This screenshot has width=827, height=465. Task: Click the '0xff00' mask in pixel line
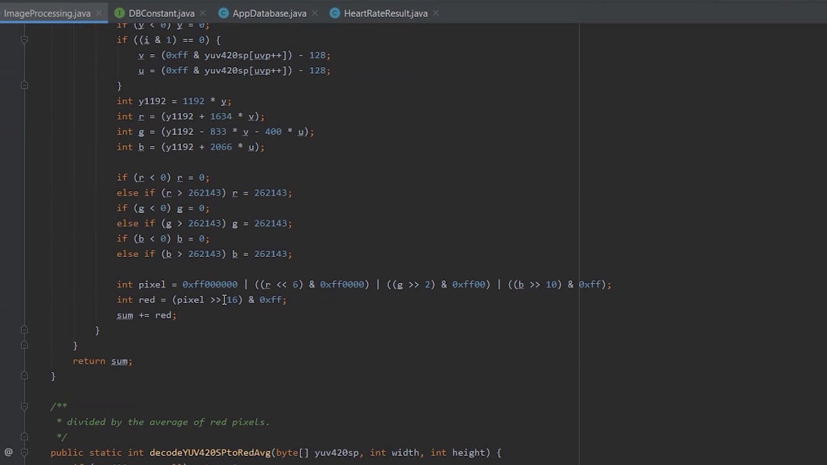tap(469, 284)
